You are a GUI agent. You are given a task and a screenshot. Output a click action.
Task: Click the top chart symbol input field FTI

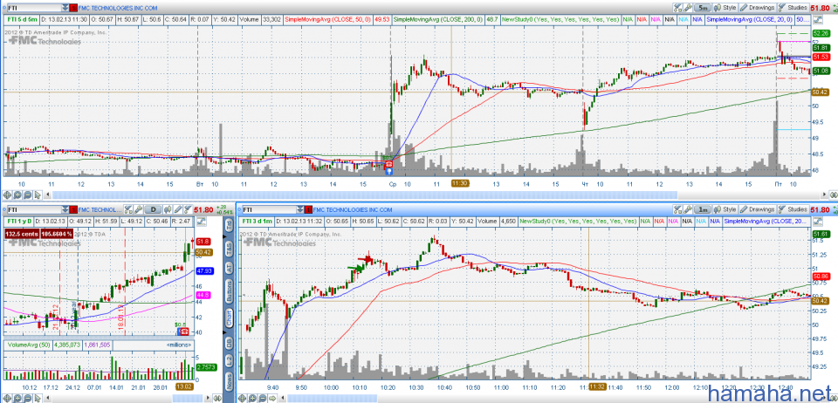34,8
